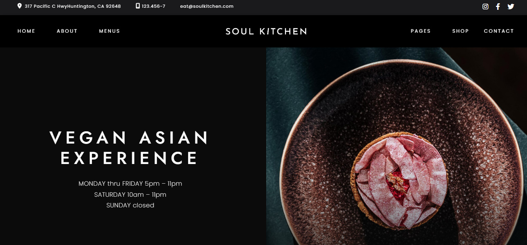
Task: Click the 123.456-7 phone number
Action: [154, 6]
